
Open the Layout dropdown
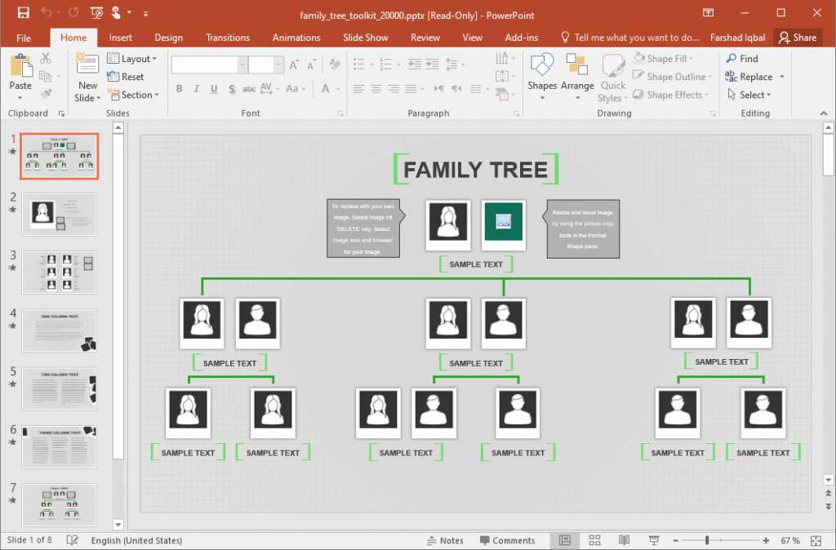pyautogui.click(x=133, y=58)
